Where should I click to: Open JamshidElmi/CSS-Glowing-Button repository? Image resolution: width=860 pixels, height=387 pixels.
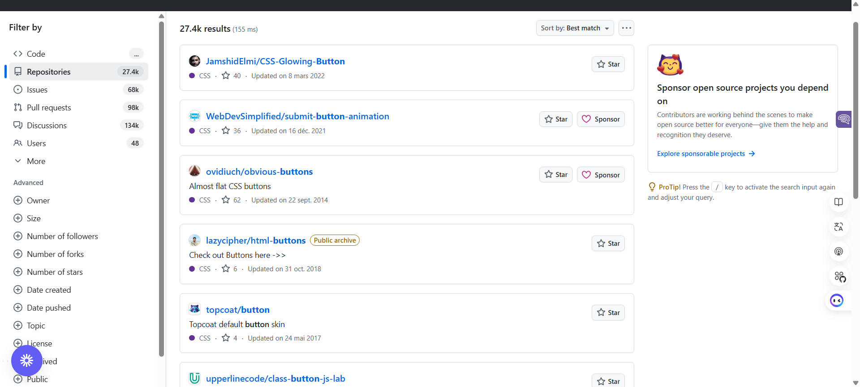[275, 61]
